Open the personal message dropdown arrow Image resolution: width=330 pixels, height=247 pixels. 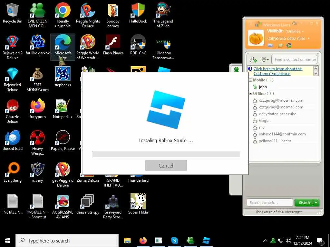[308, 39]
